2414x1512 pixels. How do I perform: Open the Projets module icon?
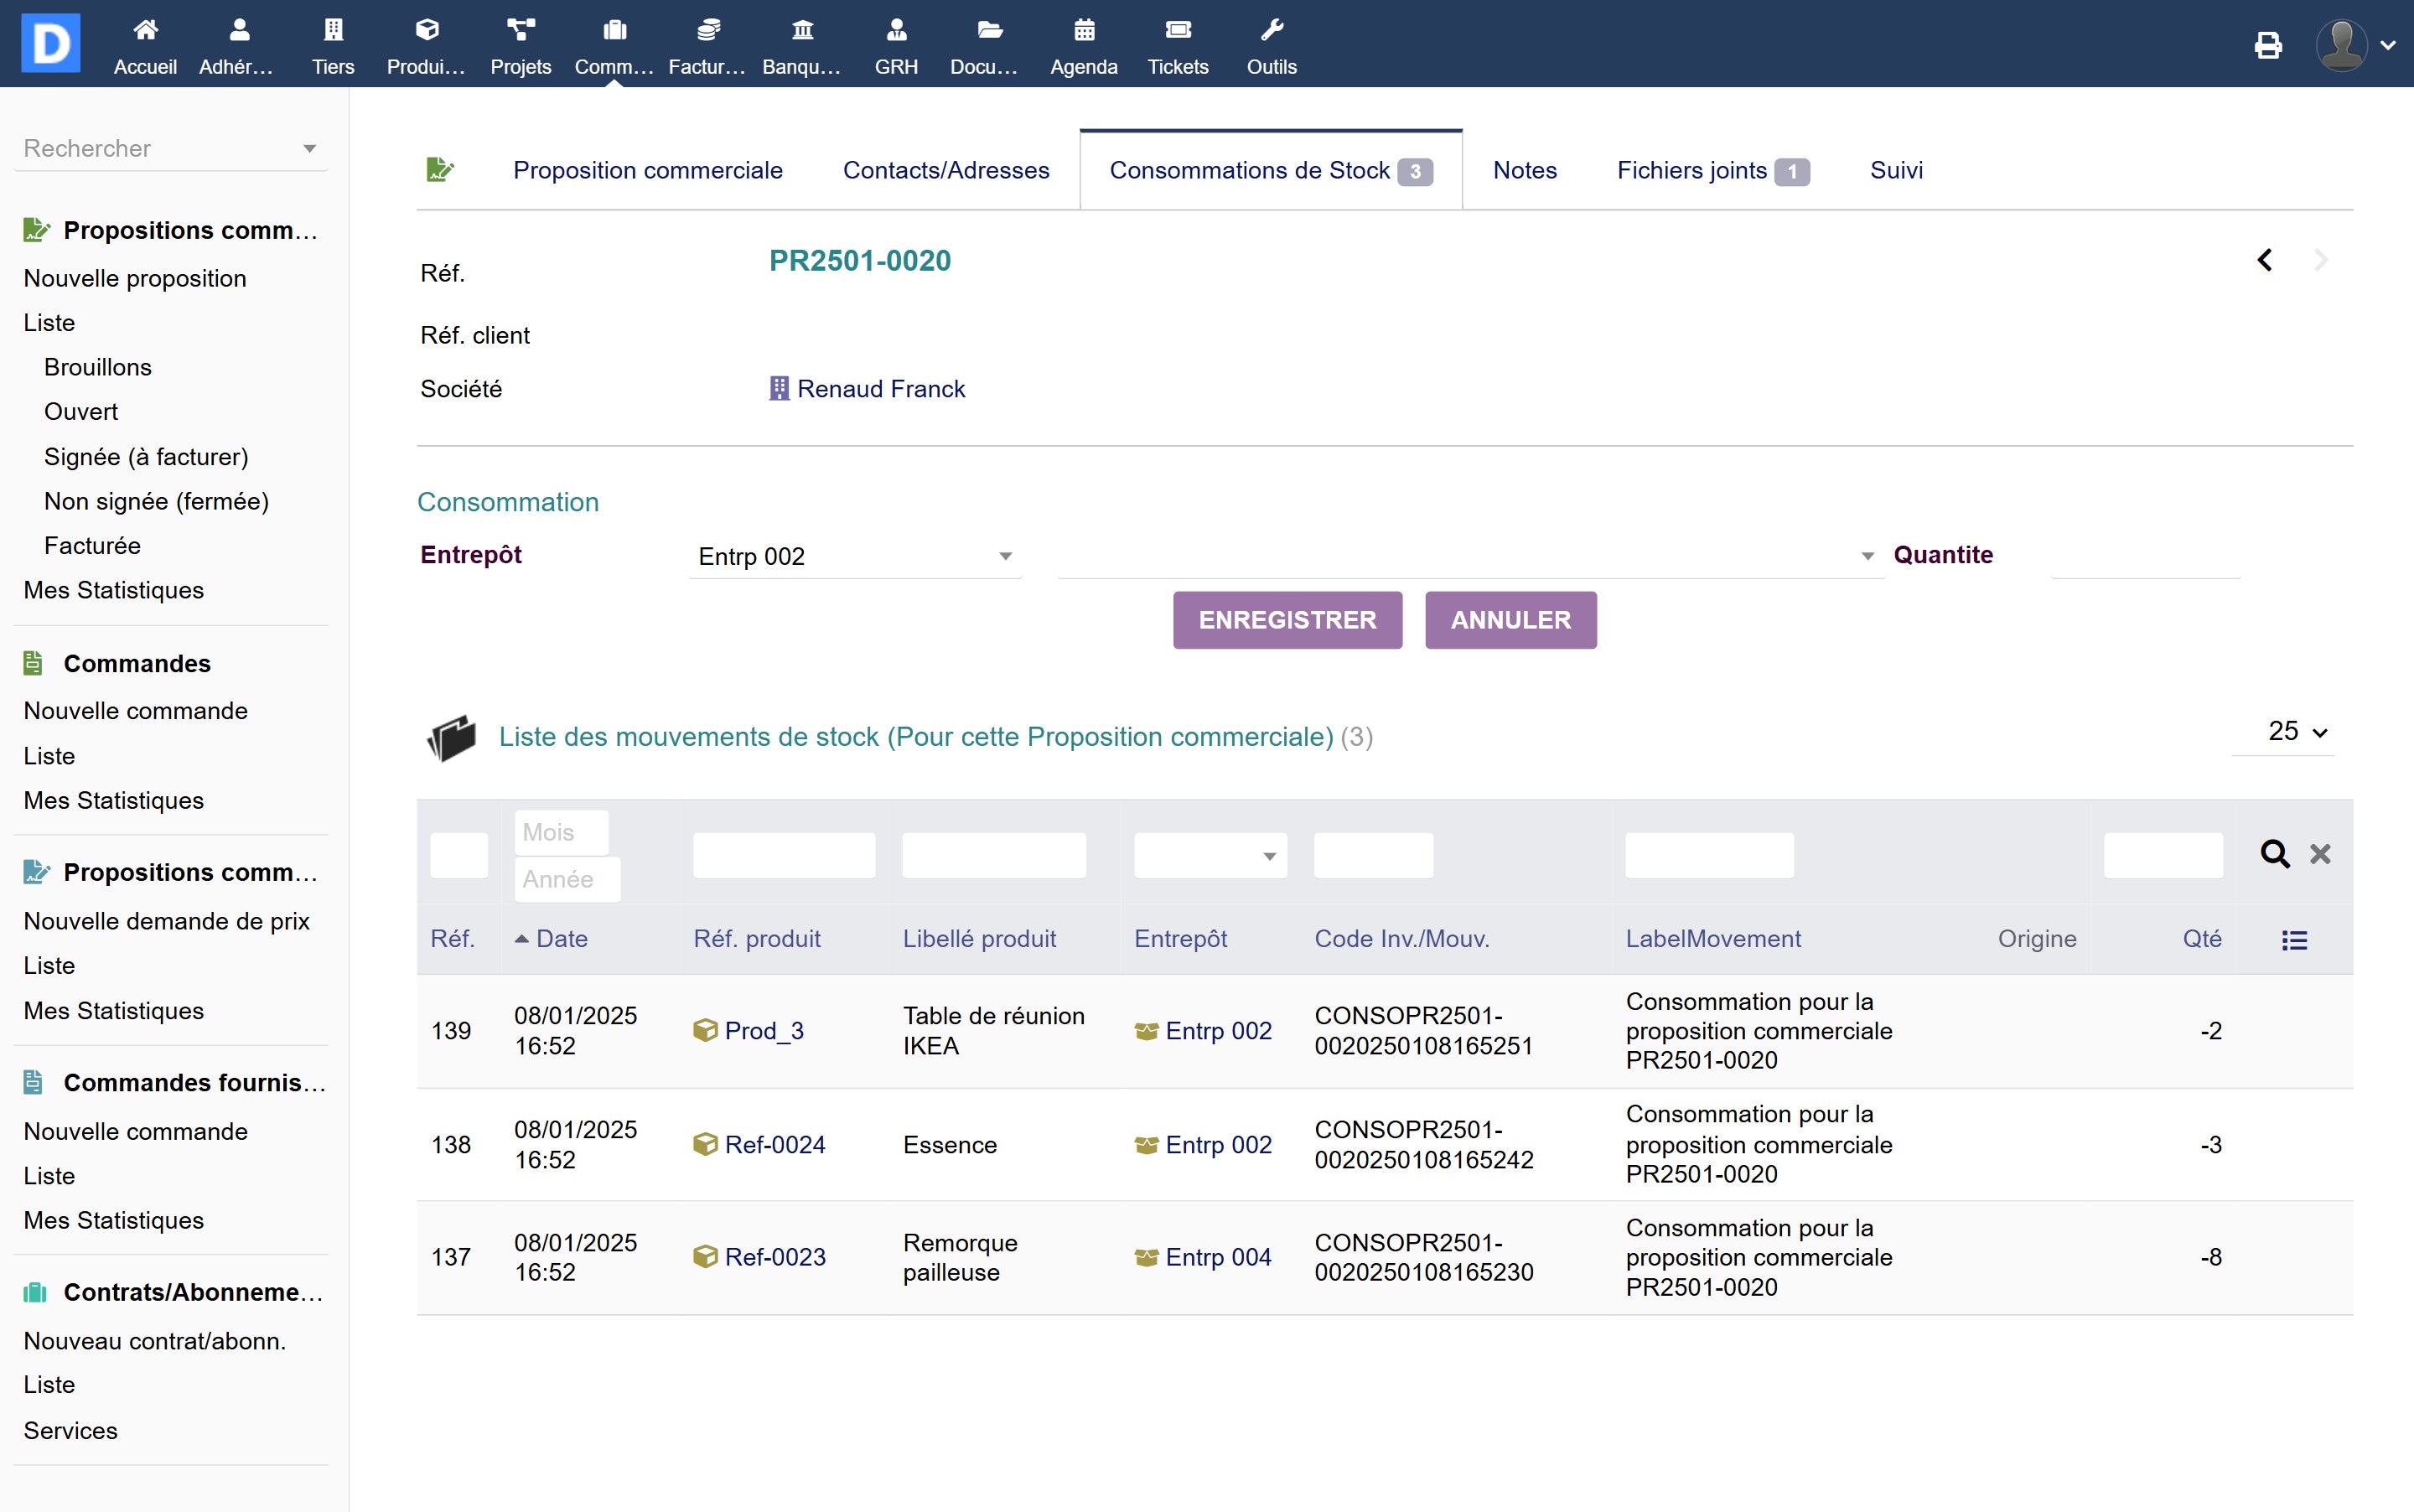point(520,31)
